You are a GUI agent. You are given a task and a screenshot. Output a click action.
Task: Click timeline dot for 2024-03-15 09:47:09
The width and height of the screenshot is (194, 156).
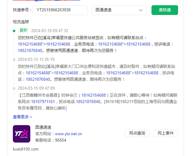coord(14,88)
